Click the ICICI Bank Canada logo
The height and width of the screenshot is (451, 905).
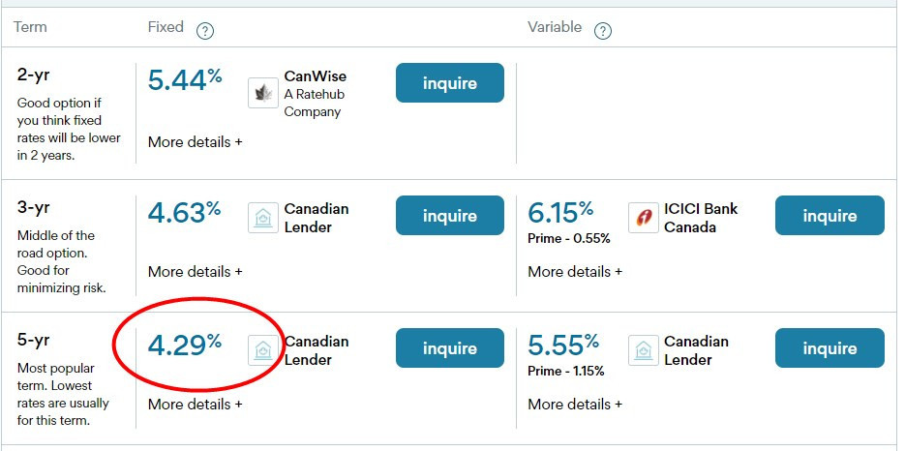[644, 218]
